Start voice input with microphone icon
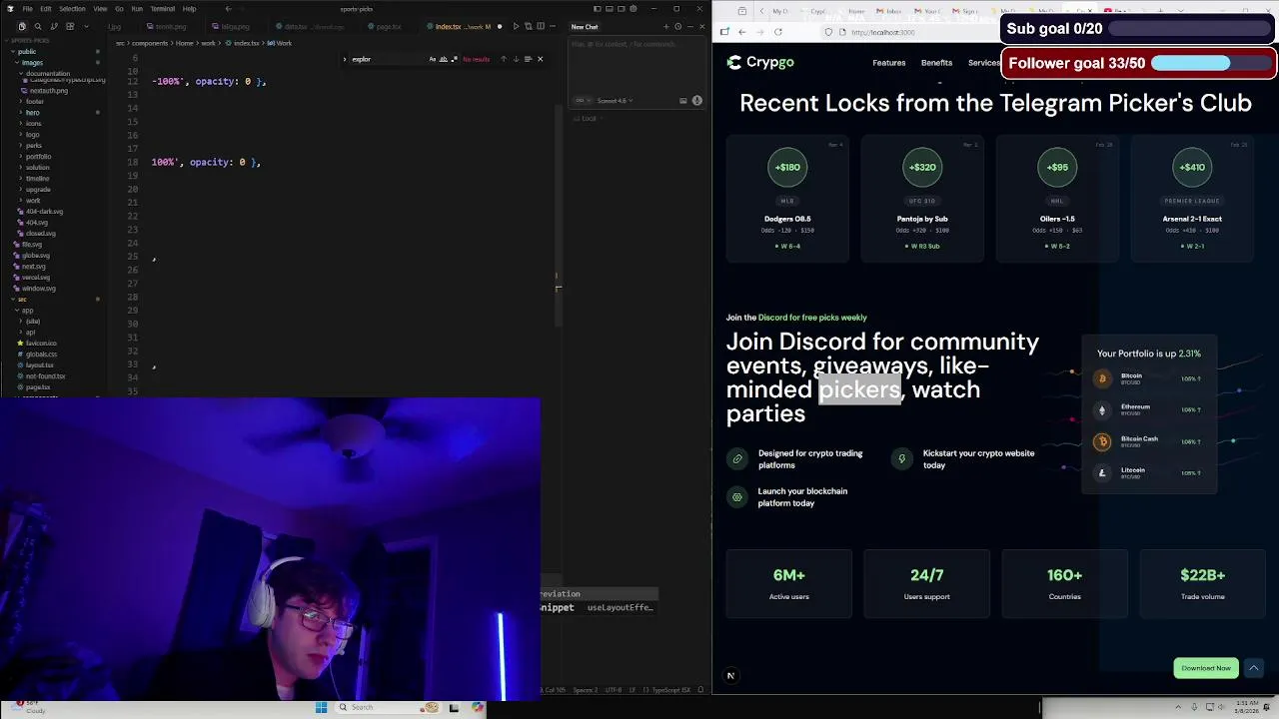The height and width of the screenshot is (719, 1279). [x=696, y=100]
